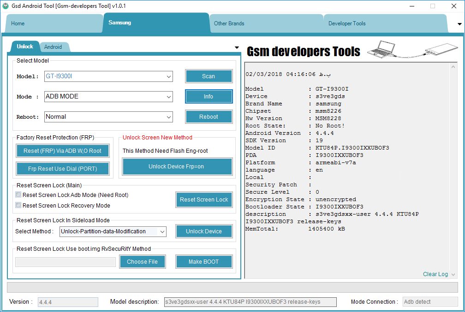Close the Gsd Android Tool window
The width and height of the screenshot is (465, 312).
(x=454, y=6)
